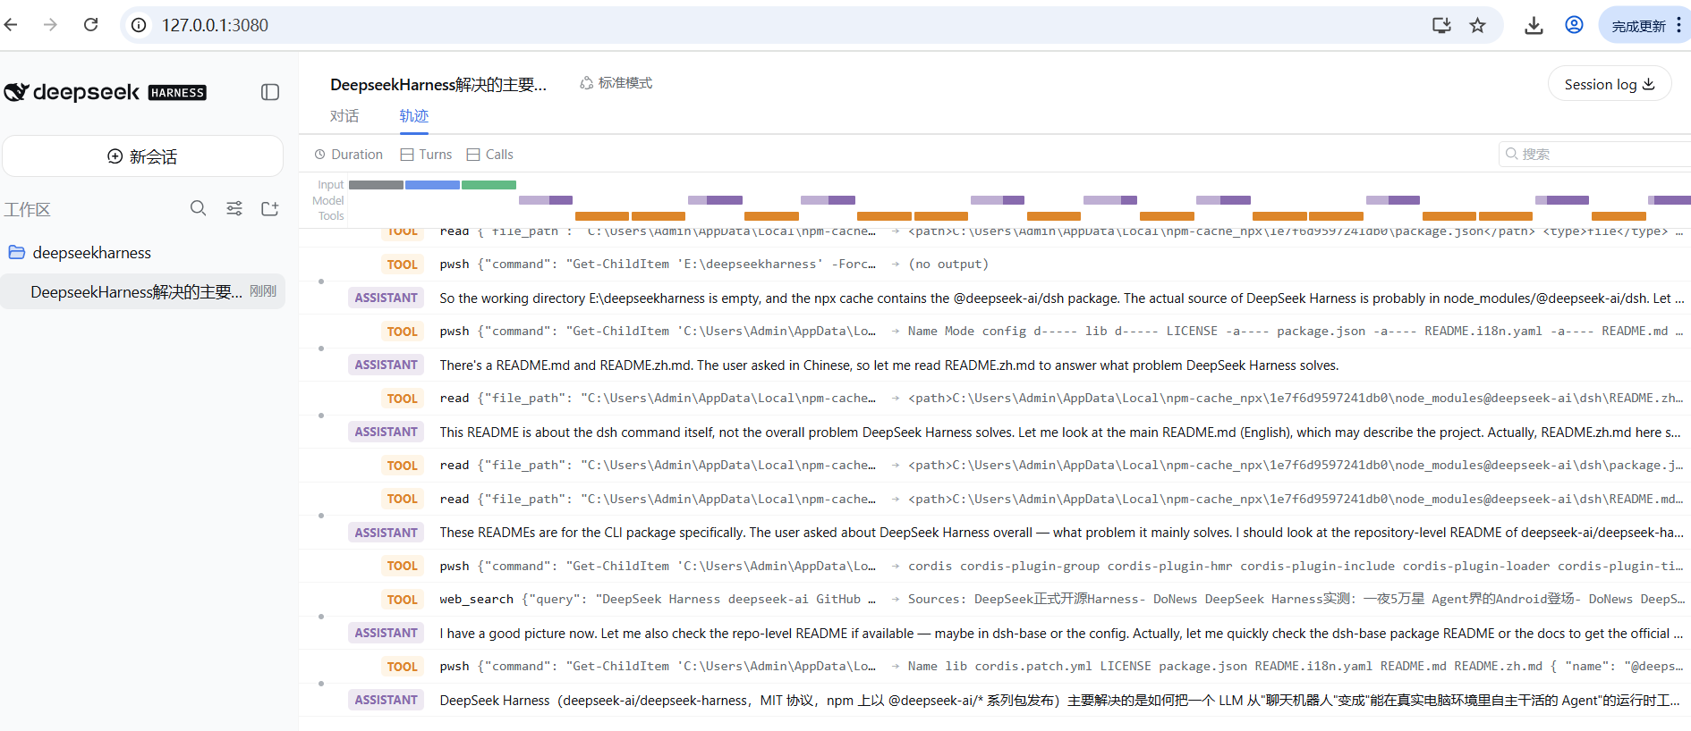The image size is (1691, 731).
Task: Open the pwsh row with '(no output)' result
Action: click(995, 265)
